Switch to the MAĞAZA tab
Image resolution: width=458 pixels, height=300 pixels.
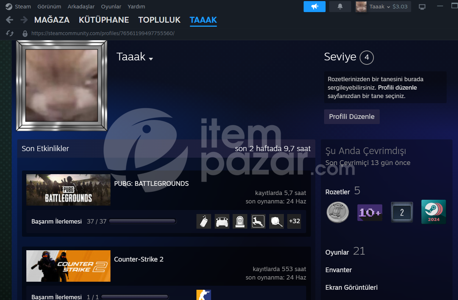click(52, 20)
